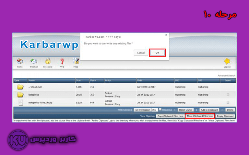Click the permission value field showing 755
249x155 pixels.
click(x=155, y=110)
